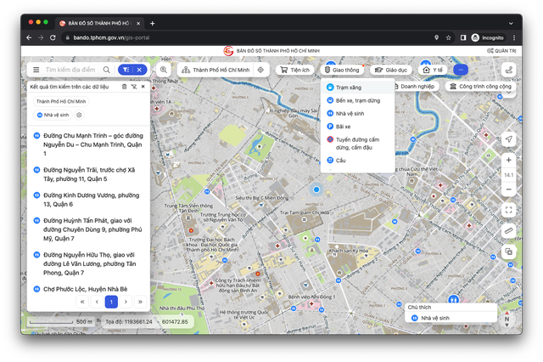
Task: Click the address bar URL
Action: [x=111, y=37]
